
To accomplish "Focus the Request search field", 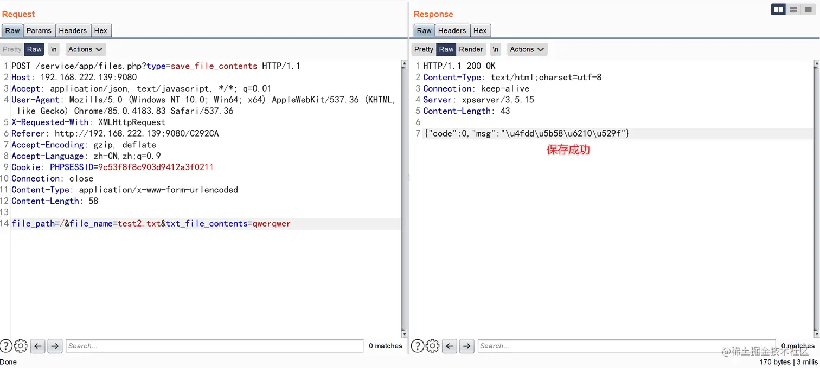I will tap(215, 346).
